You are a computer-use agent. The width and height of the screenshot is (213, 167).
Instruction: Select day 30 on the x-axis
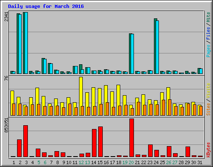pyautogui.click(x=193, y=162)
